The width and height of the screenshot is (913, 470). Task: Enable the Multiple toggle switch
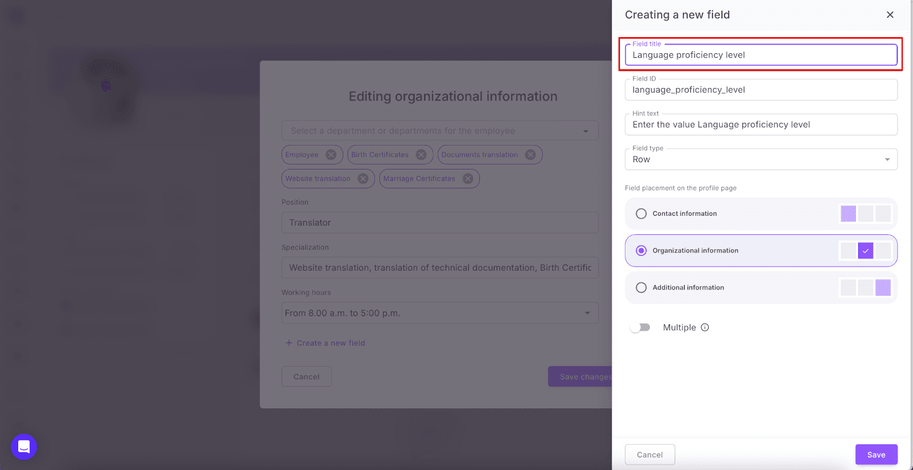tap(640, 327)
